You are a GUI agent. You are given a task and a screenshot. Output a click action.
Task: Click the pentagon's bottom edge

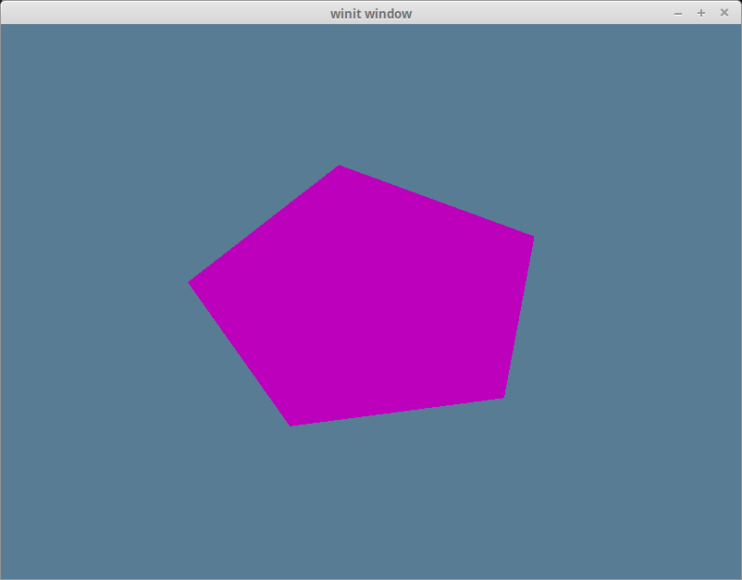pyautogui.click(x=398, y=410)
